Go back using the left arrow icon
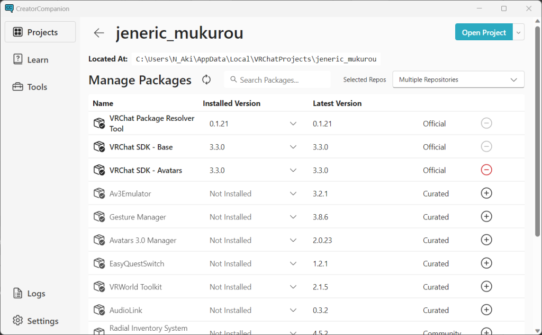 coord(99,33)
